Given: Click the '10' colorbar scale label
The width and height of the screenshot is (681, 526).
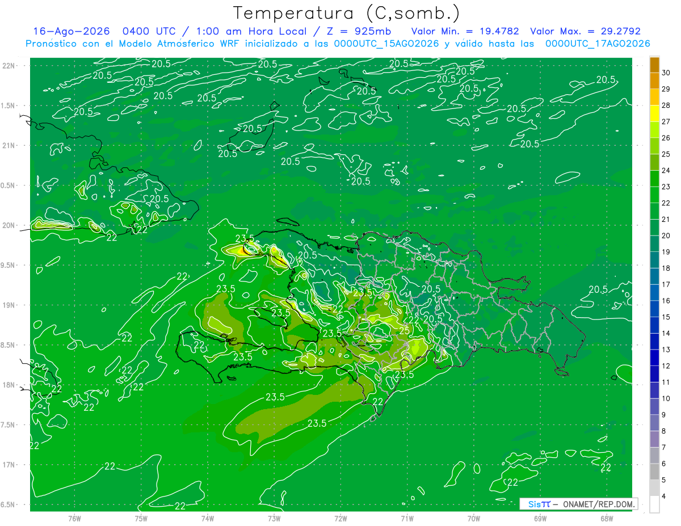Looking at the screenshot, I should (666, 398).
